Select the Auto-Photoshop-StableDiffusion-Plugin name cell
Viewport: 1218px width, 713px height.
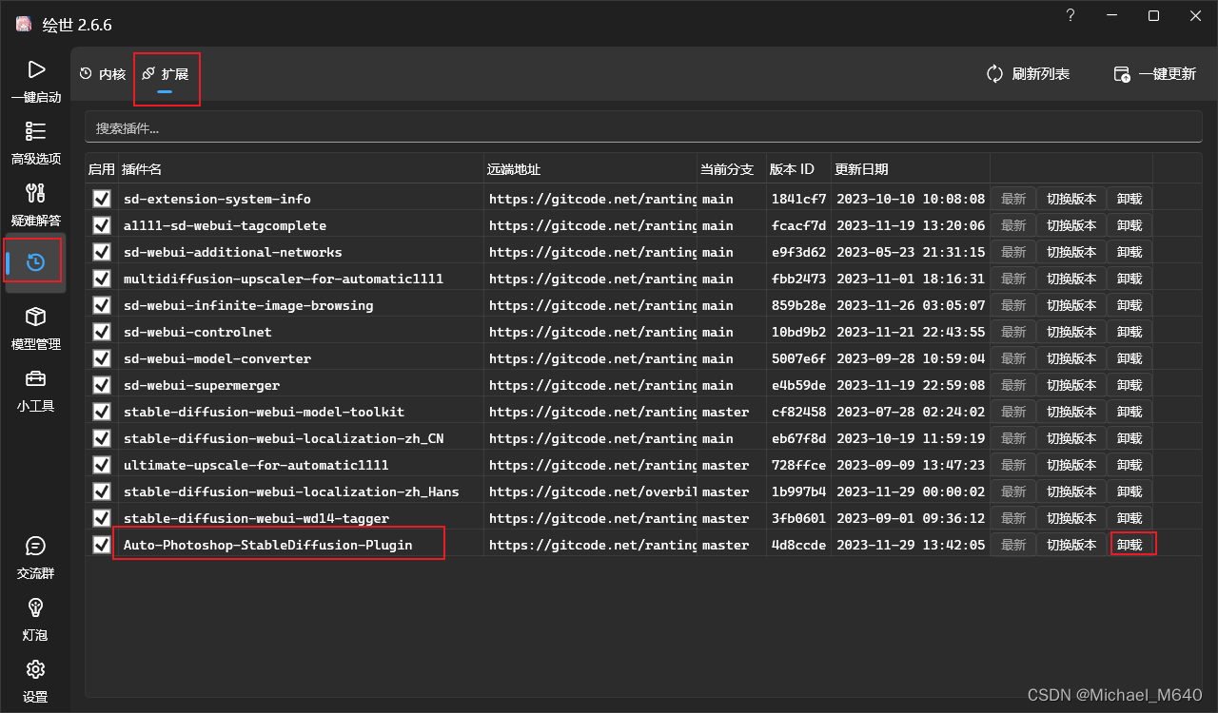click(x=301, y=545)
